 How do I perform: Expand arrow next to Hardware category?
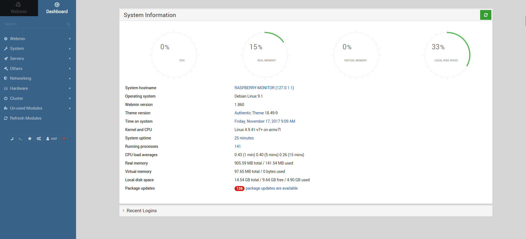(x=70, y=88)
